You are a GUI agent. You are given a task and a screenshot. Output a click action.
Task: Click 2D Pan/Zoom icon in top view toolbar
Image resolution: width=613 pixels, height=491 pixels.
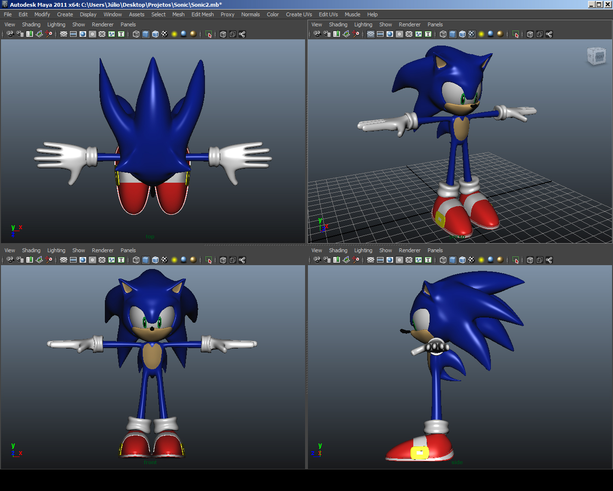pyautogui.click(x=49, y=34)
